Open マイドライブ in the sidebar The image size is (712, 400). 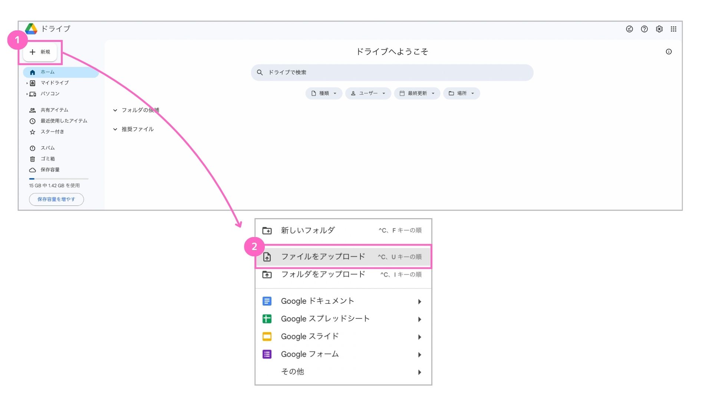55,83
